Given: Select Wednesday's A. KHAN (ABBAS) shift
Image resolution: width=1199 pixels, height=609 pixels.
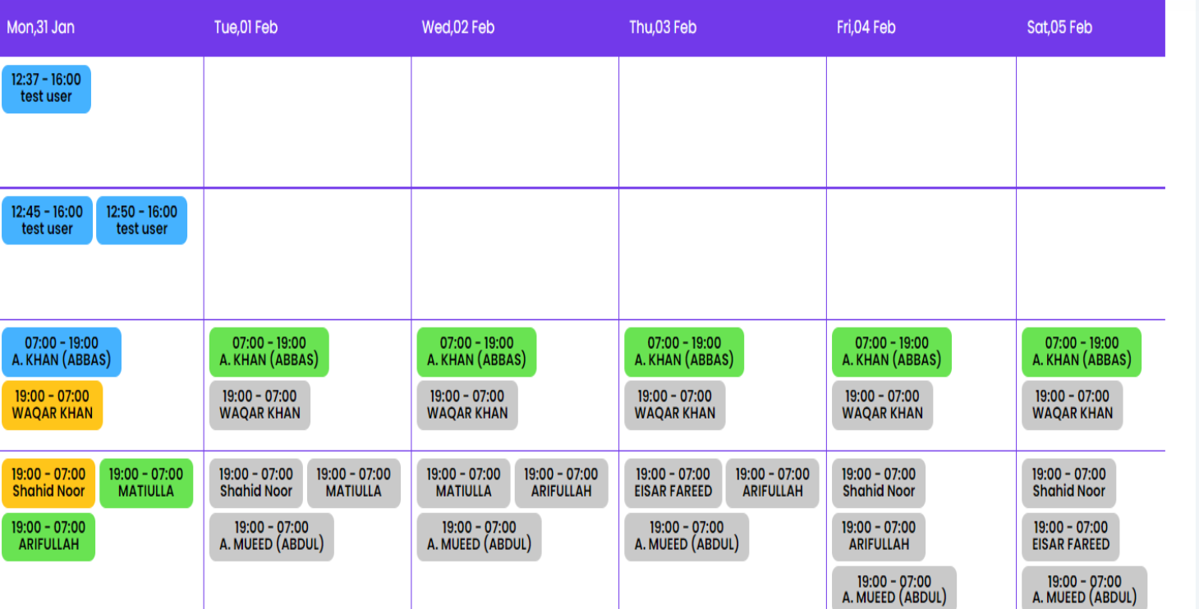Looking at the screenshot, I should [477, 352].
